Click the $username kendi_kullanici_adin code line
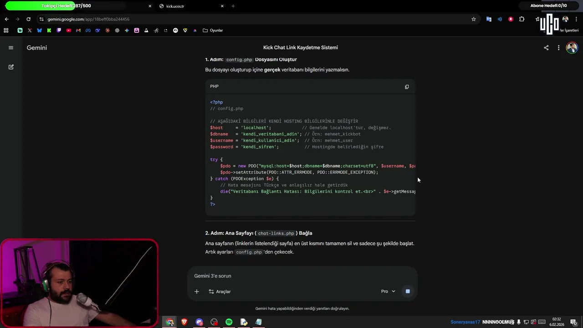 [x=281, y=140]
